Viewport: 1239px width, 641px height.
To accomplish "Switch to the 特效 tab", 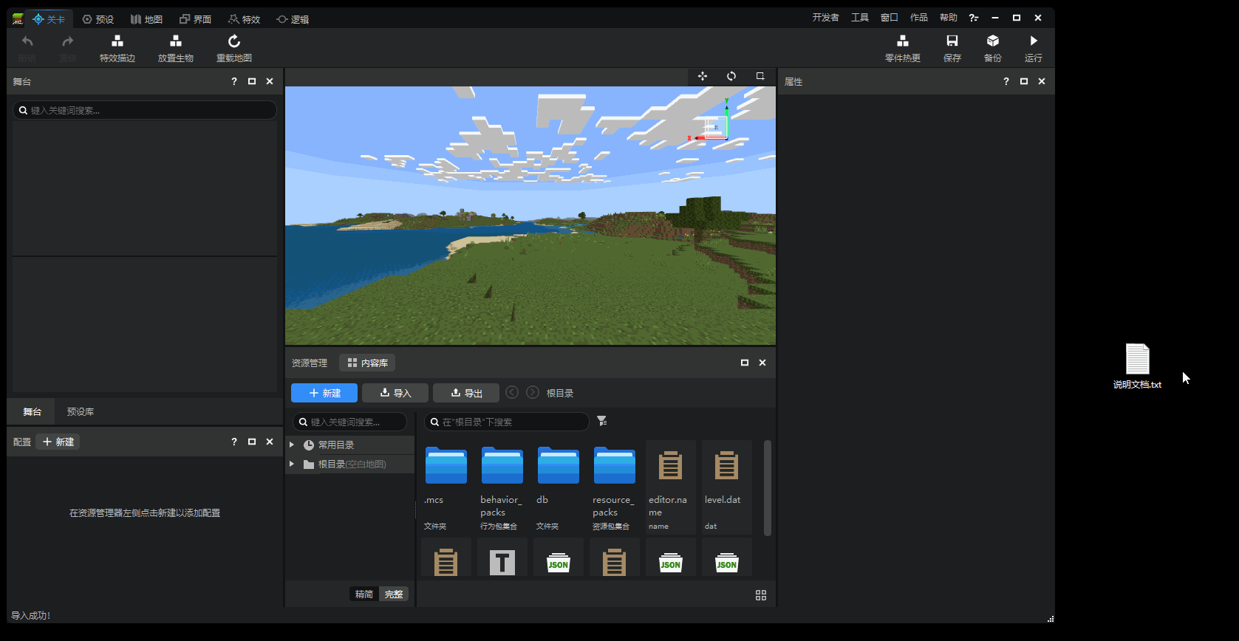I will point(244,19).
